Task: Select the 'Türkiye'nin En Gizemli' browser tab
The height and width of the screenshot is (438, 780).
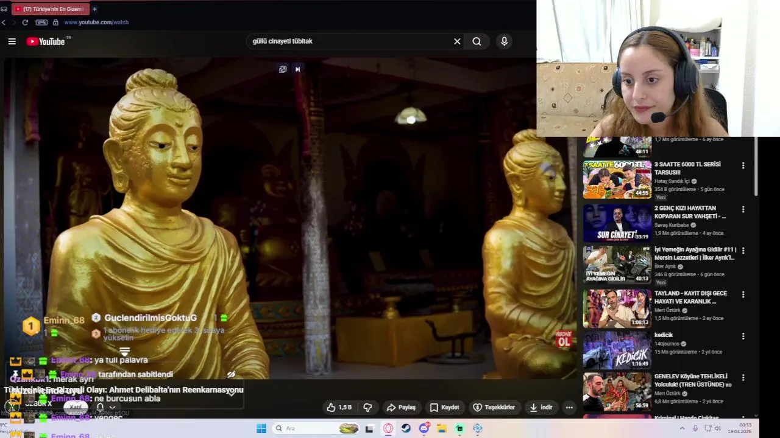Action: [49, 9]
